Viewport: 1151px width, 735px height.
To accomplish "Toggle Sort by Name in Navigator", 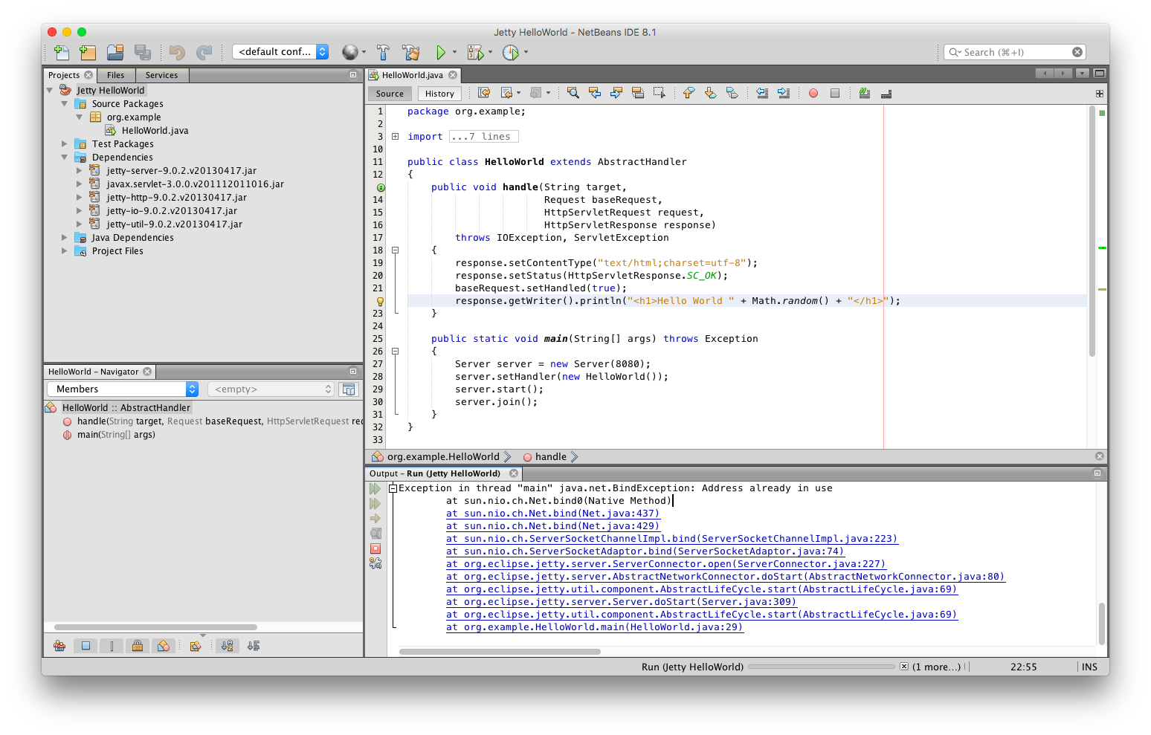I will pos(228,646).
